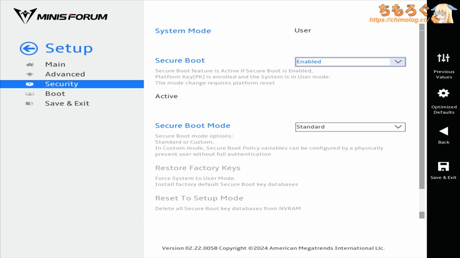Viewport: 460px width, 258px height.
Task: Click the Advanced menu graduation cap icon
Action: click(x=30, y=74)
